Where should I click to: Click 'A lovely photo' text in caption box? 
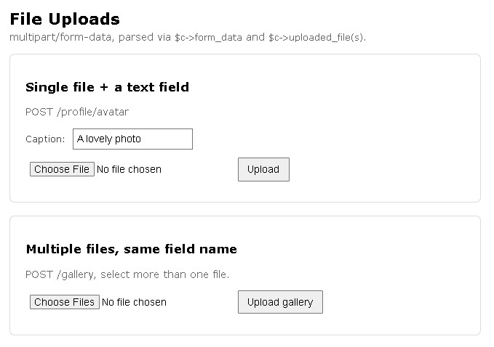[109, 139]
